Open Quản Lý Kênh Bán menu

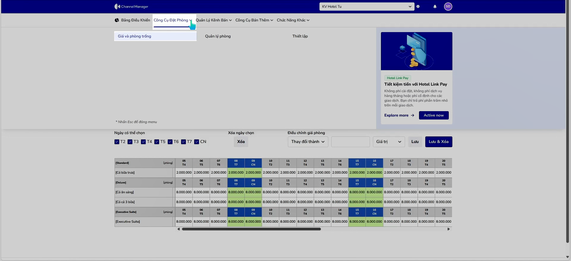click(x=214, y=20)
